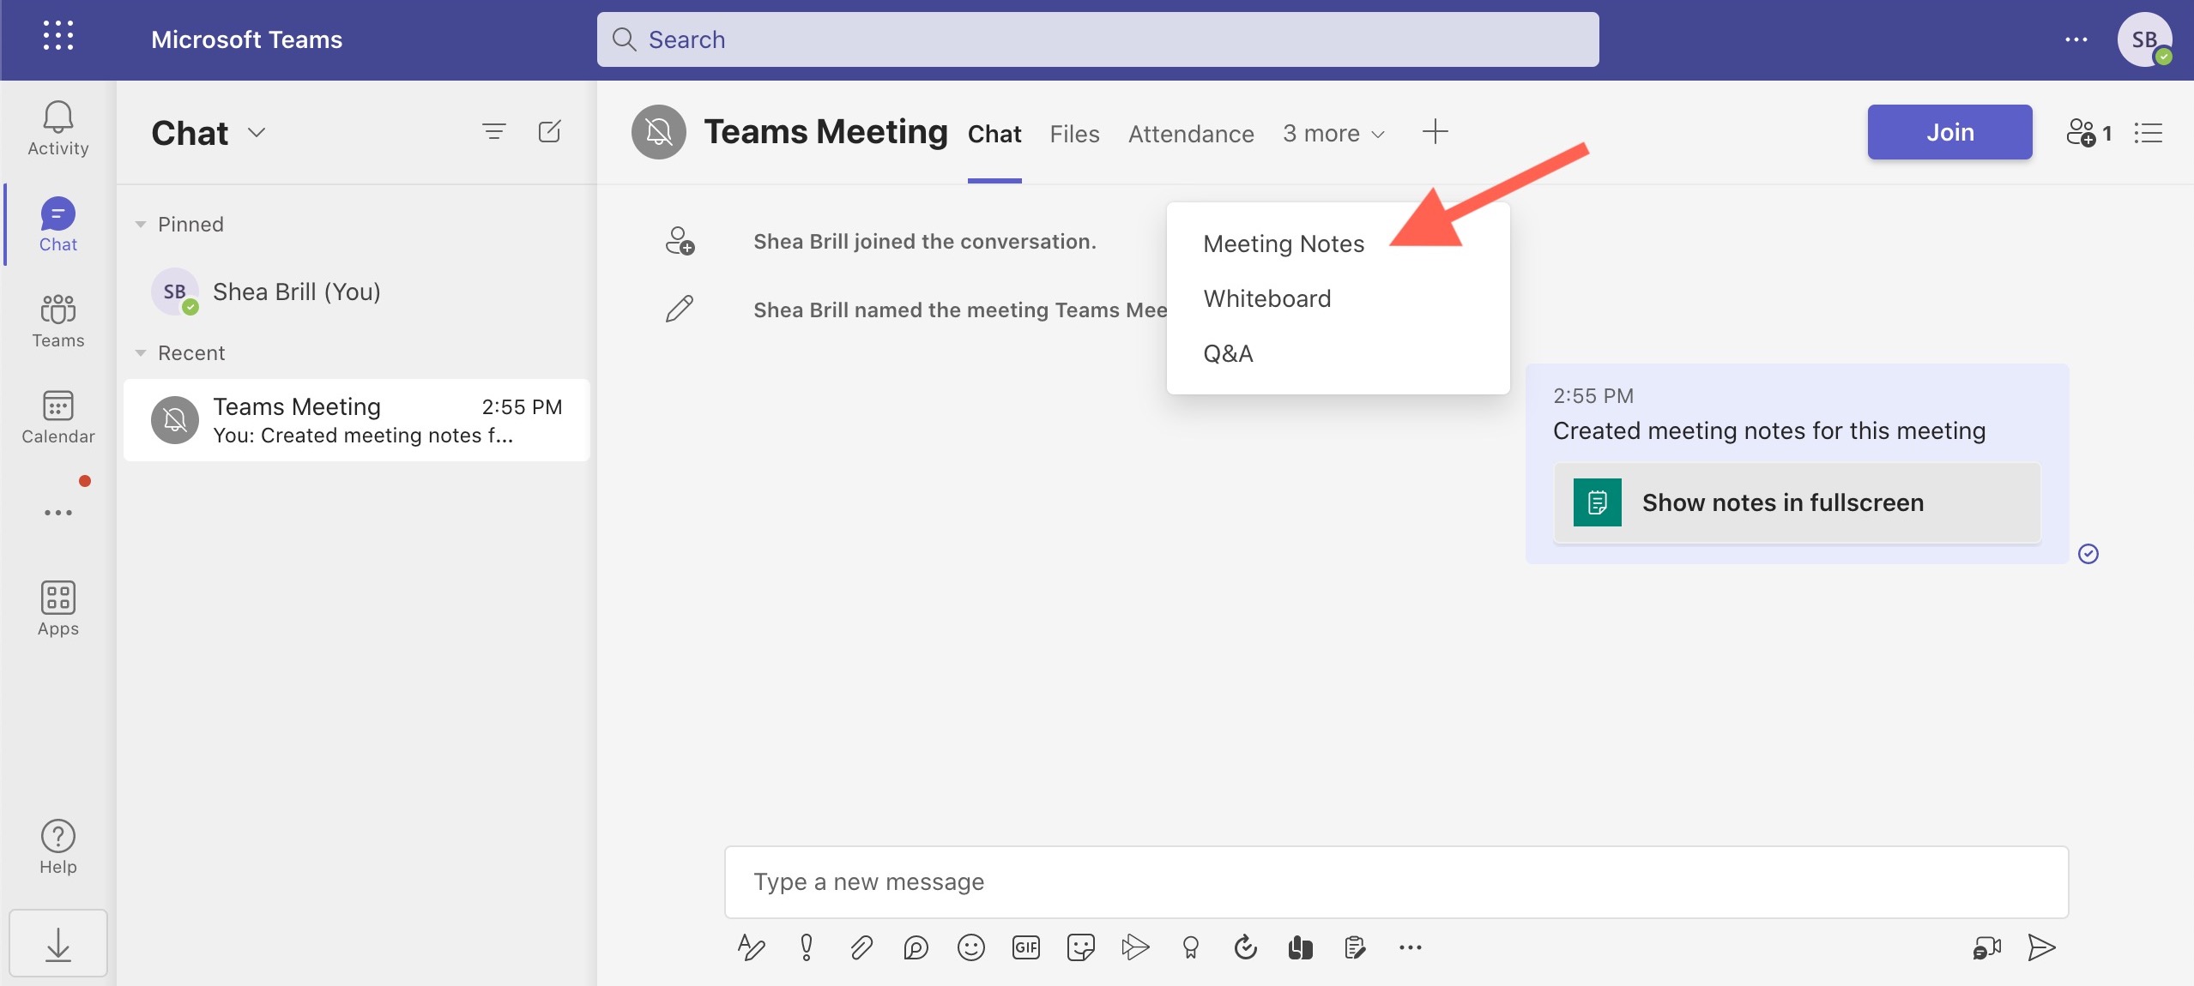Insert a GIF into the message

point(1025,947)
